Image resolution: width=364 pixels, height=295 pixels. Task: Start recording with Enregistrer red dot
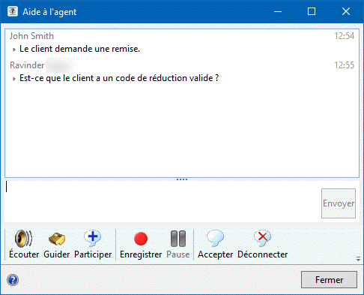[x=141, y=239]
